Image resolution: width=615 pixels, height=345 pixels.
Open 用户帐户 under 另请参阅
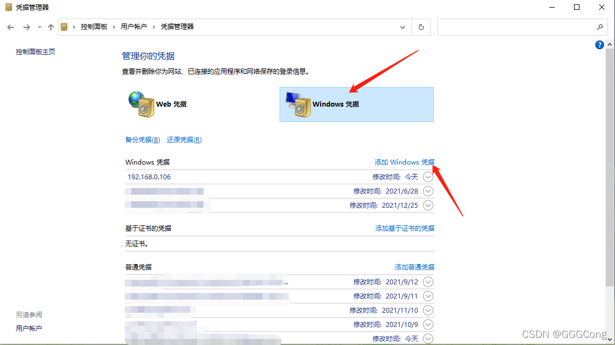(x=28, y=329)
